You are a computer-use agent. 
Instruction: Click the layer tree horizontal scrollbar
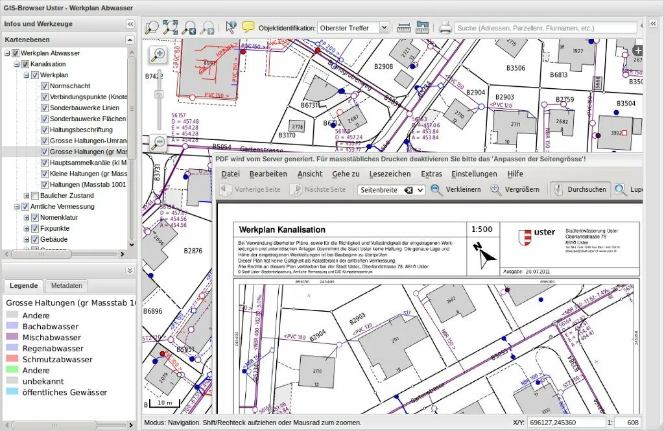coord(41,255)
